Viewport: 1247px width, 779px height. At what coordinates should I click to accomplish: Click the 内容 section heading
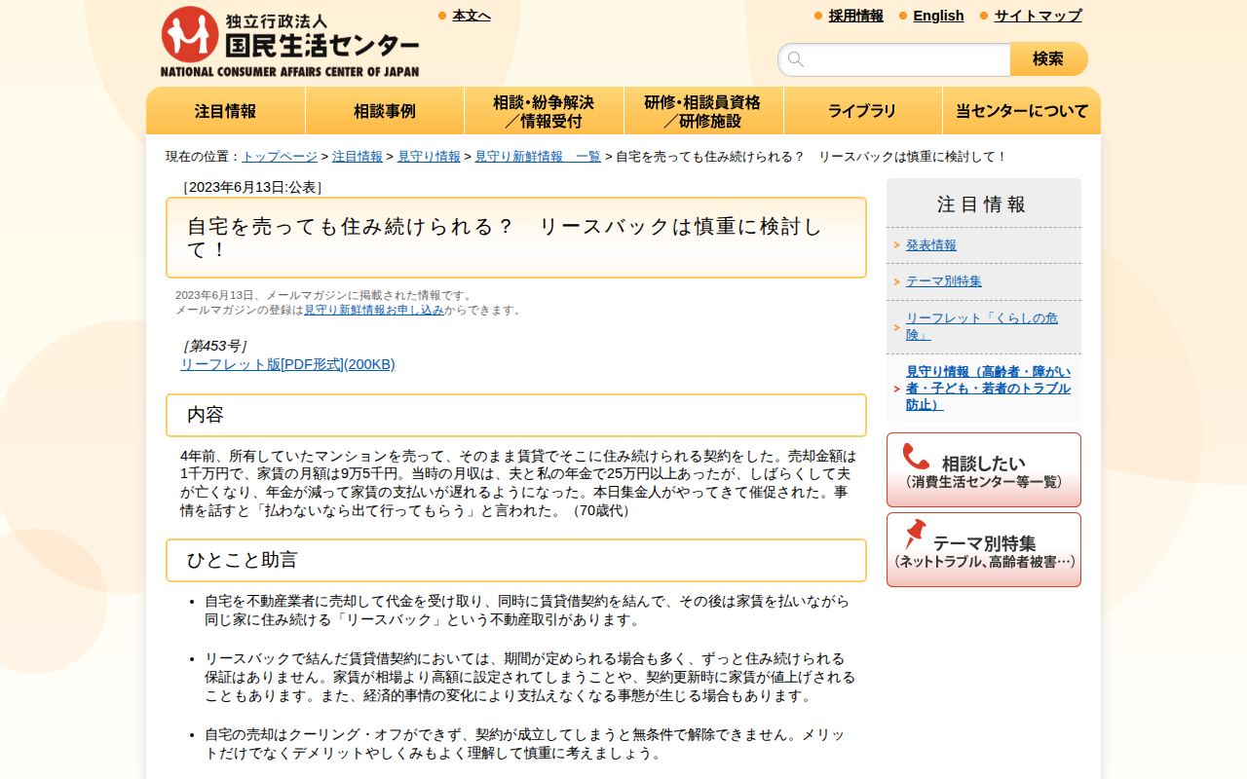[516, 415]
